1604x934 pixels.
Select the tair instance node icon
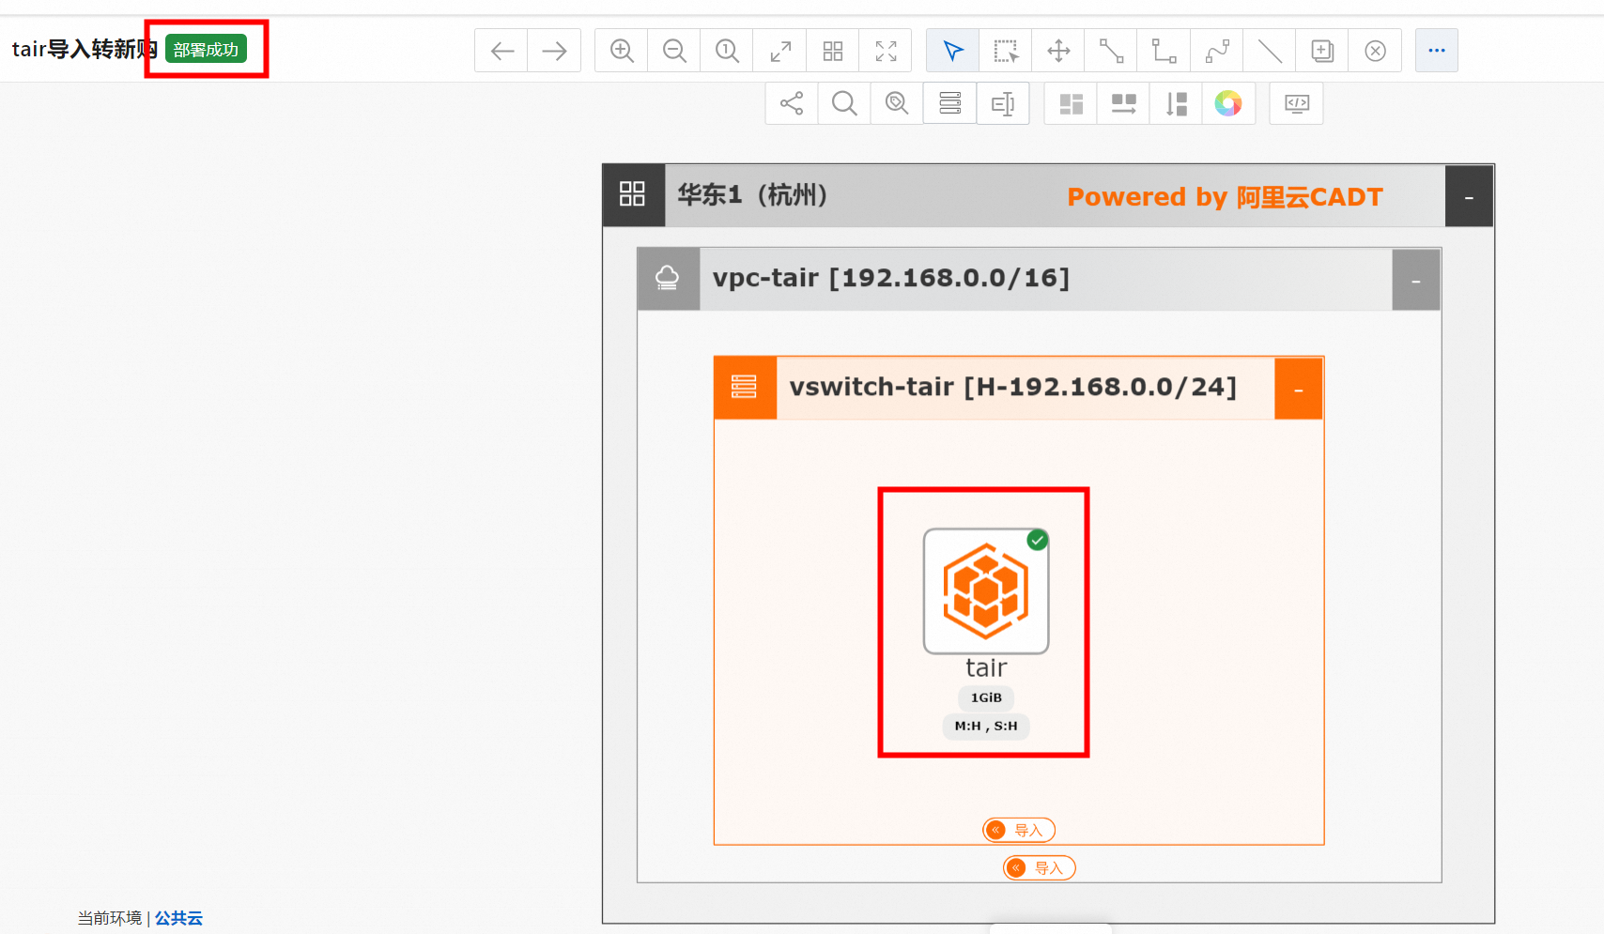click(x=986, y=591)
